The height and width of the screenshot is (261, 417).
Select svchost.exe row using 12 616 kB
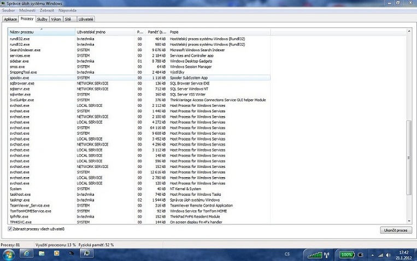139,172
